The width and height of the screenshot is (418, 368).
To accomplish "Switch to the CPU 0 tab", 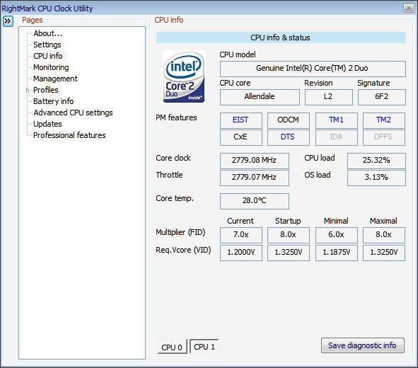I will tap(172, 347).
